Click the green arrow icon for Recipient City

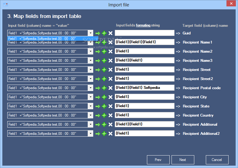point(98,97)
